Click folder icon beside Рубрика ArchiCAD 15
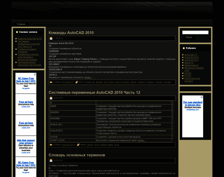This screenshot has width=224, height=177. [51, 82]
